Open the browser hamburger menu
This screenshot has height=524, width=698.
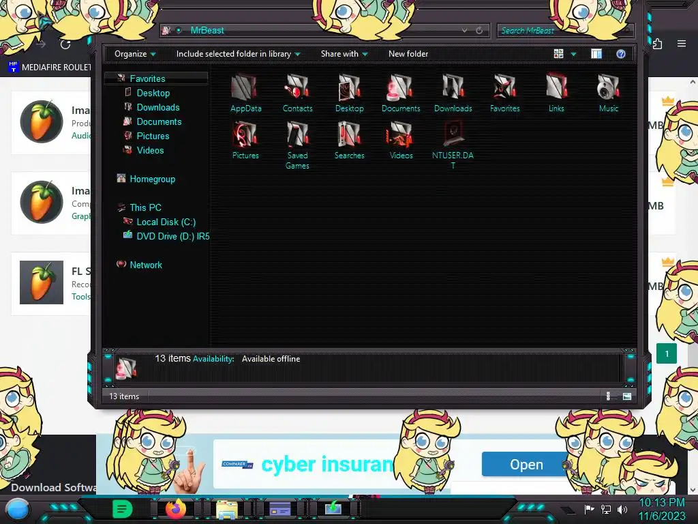(x=682, y=44)
